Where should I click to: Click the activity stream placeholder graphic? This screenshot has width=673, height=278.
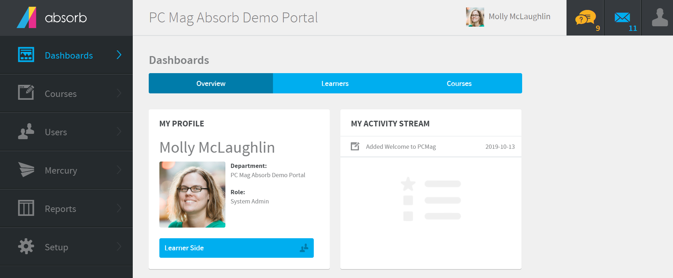pos(431,199)
